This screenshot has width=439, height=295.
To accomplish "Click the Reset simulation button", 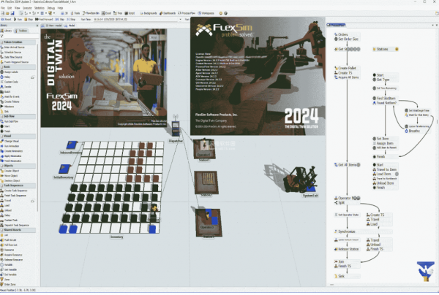I will point(7,19).
